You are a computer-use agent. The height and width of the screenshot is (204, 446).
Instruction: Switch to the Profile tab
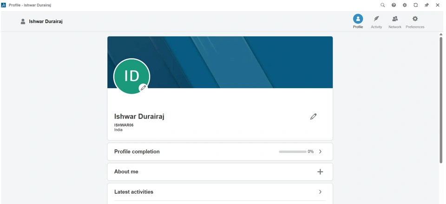[358, 21]
